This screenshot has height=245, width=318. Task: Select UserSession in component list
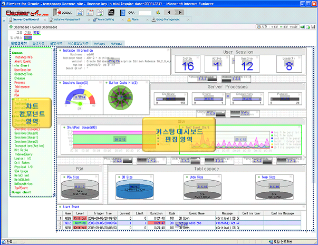tap(23, 70)
